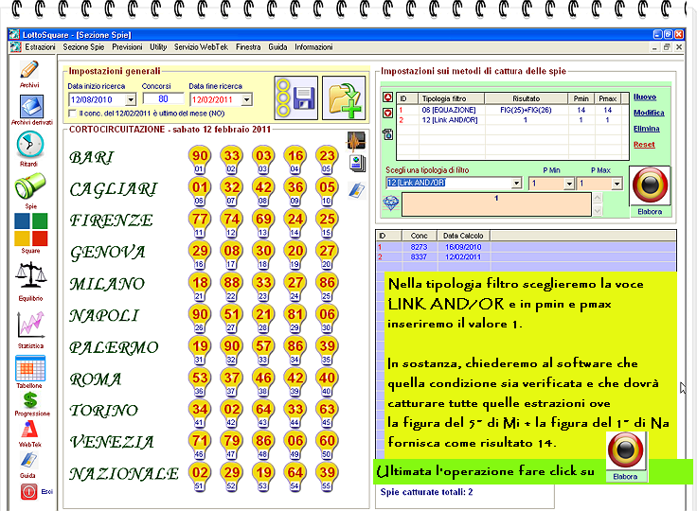
Task: Click the Data Calcolo column header
Action: (x=464, y=236)
